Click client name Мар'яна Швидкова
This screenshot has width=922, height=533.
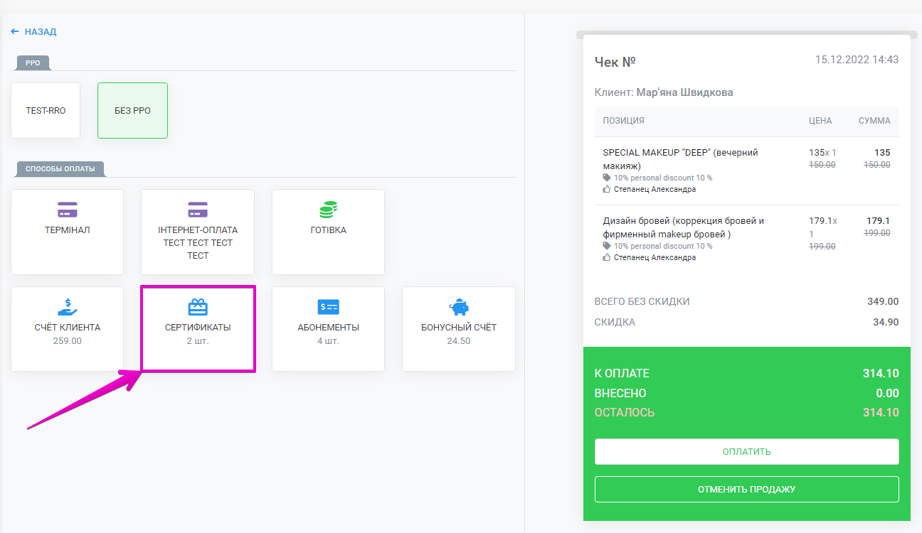684,92
